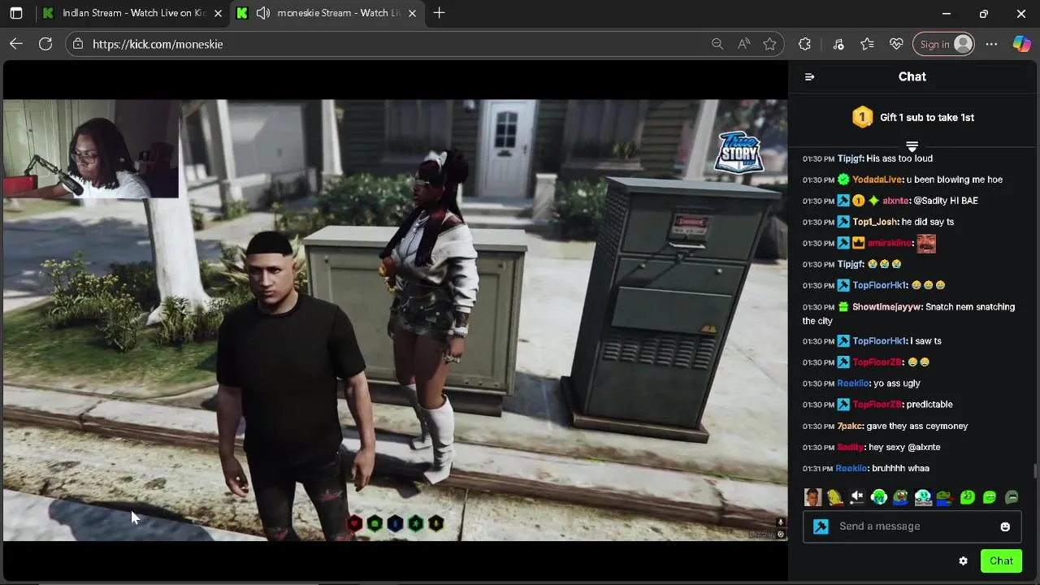Image resolution: width=1040 pixels, height=585 pixels.
Task: Open username Tipjgf saying His ass too loud
Action: [851, 158]
